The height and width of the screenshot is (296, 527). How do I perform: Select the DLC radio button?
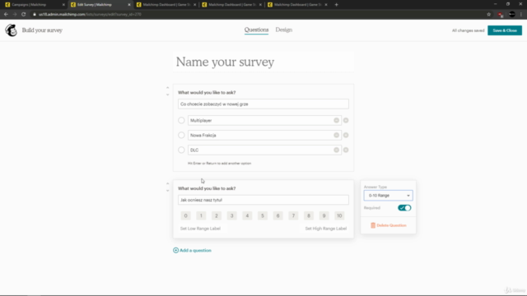point(181,150)
